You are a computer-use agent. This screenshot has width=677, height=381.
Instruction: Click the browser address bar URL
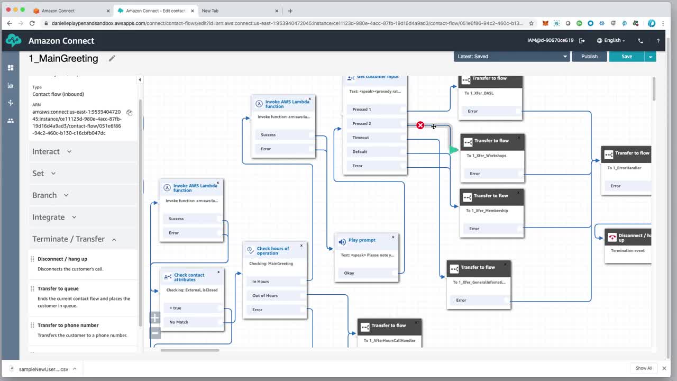click(x=287, y=23)
